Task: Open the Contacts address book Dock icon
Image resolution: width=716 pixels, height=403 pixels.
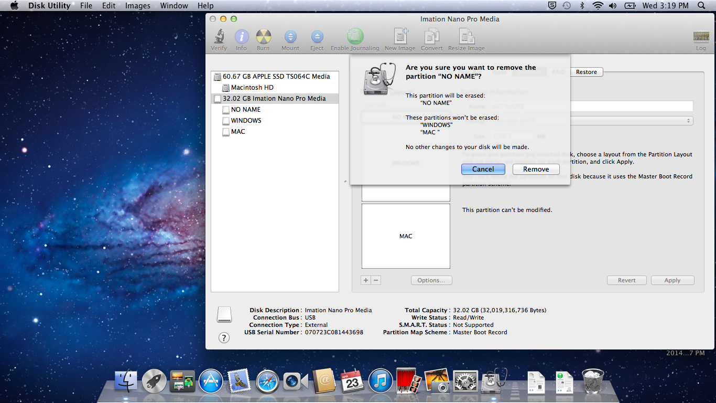Action: click(324, 381)
